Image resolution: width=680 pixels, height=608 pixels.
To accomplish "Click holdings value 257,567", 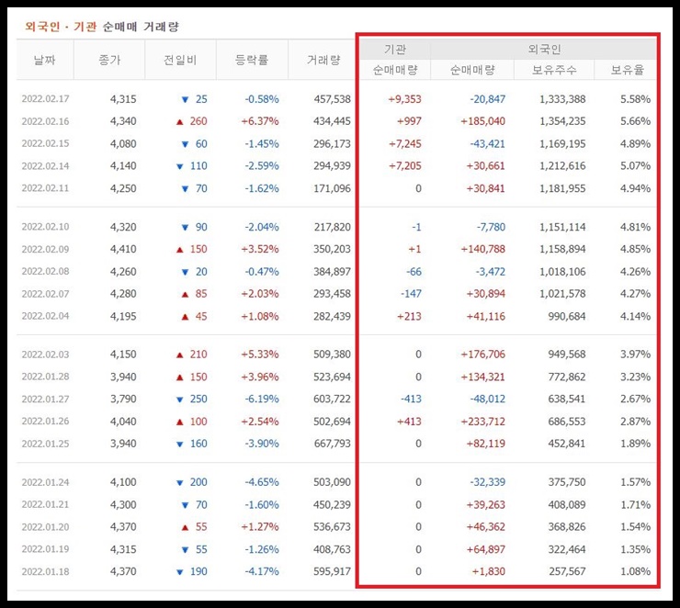I will (567, 571).
